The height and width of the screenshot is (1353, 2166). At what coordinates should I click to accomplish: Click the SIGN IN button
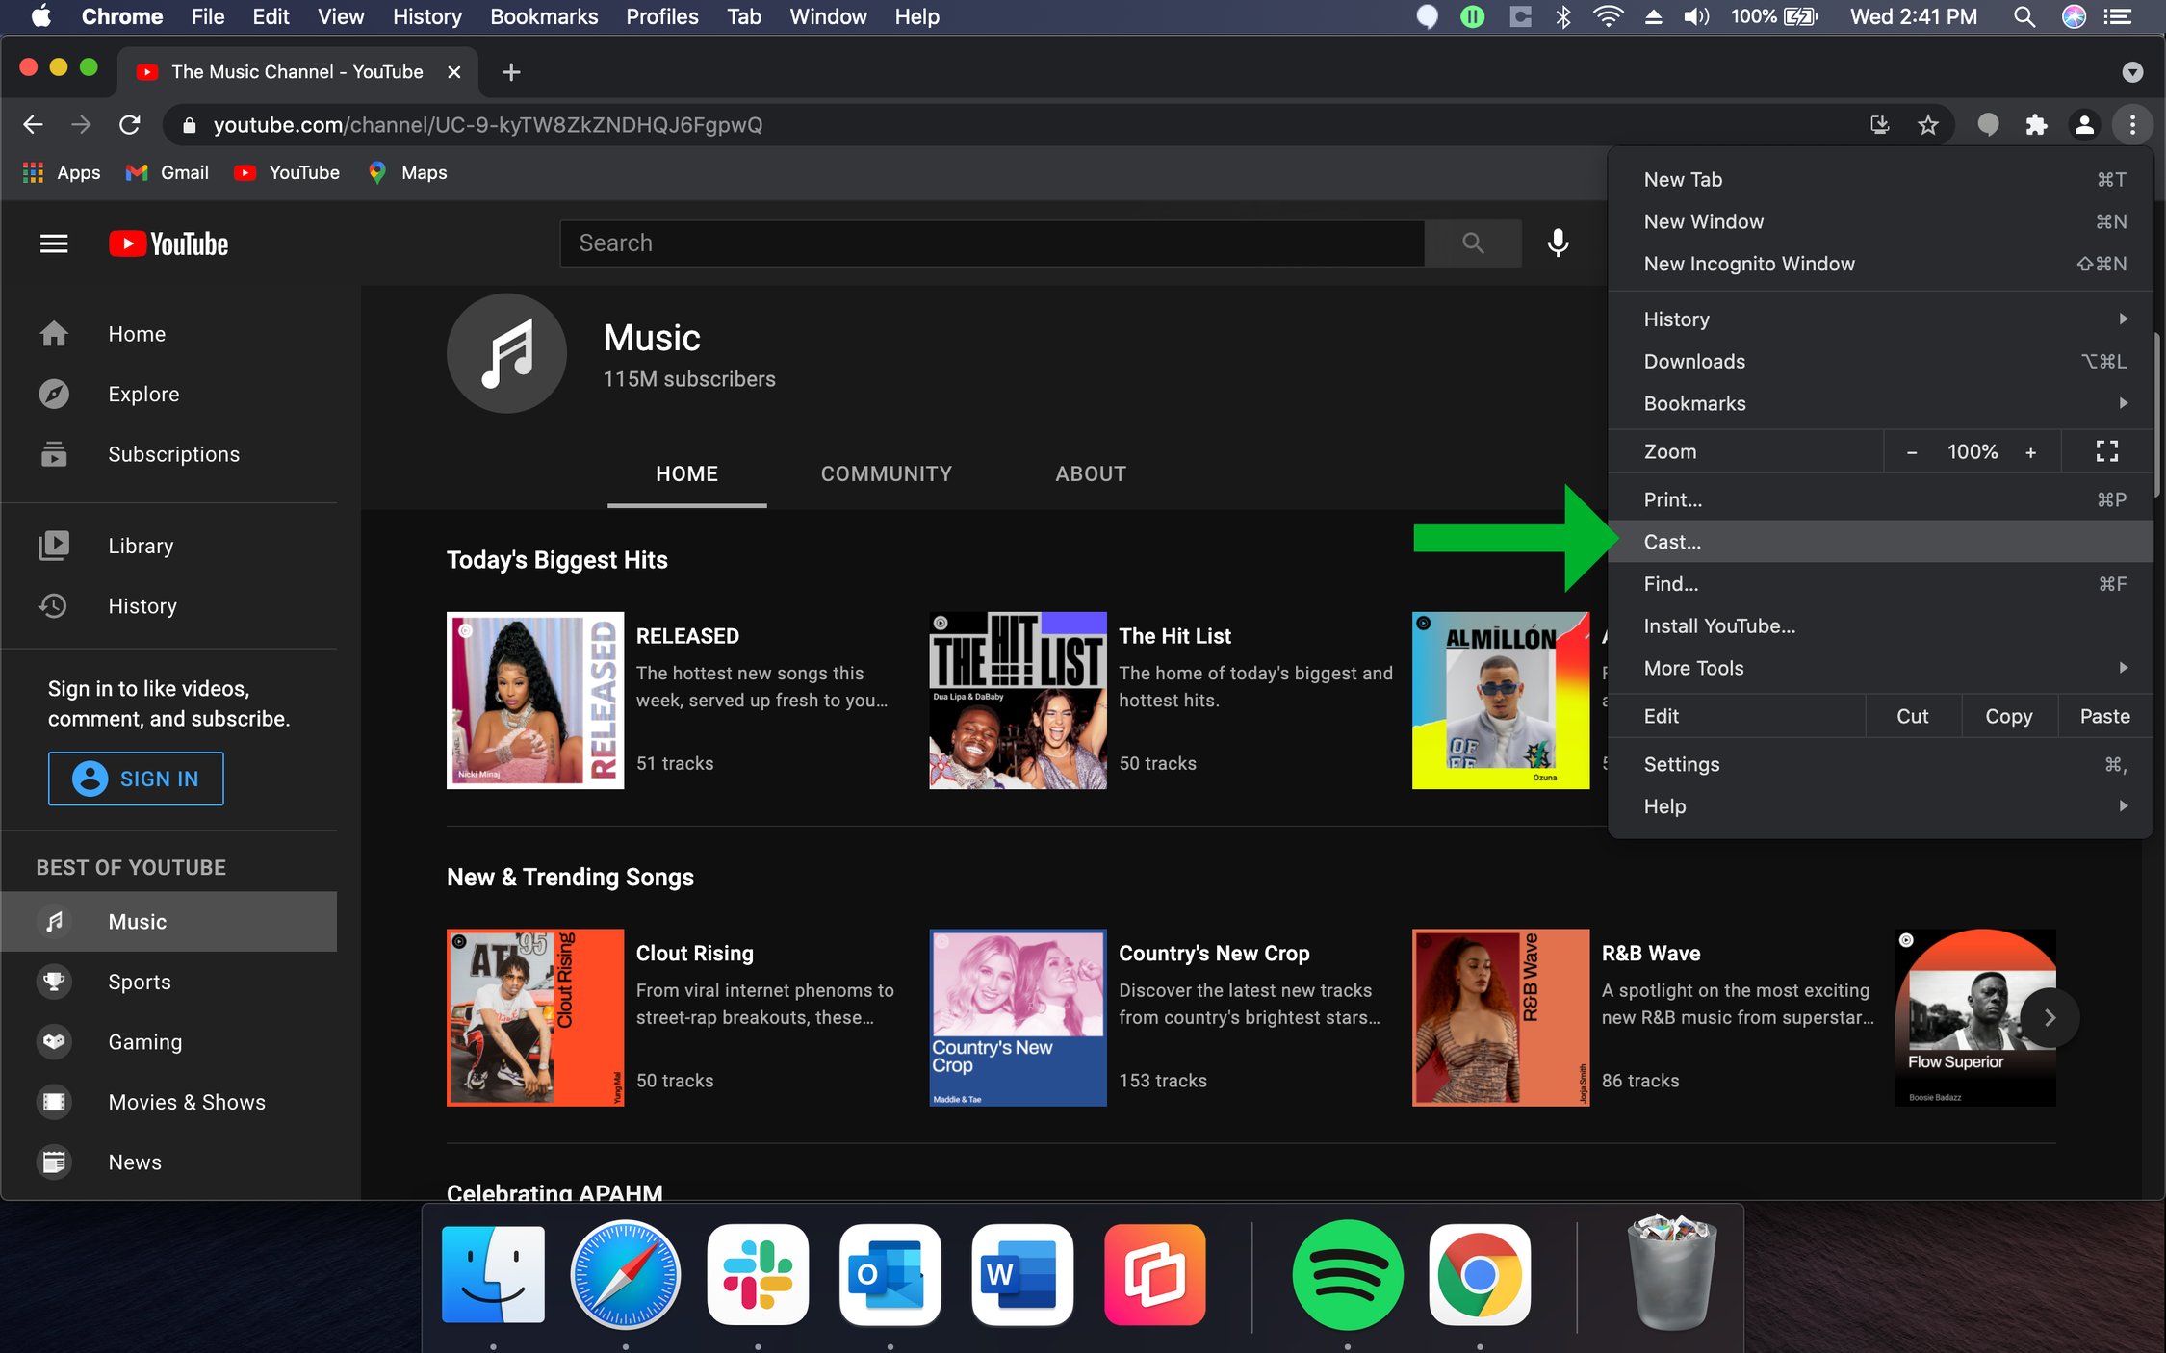click(135, 779)
